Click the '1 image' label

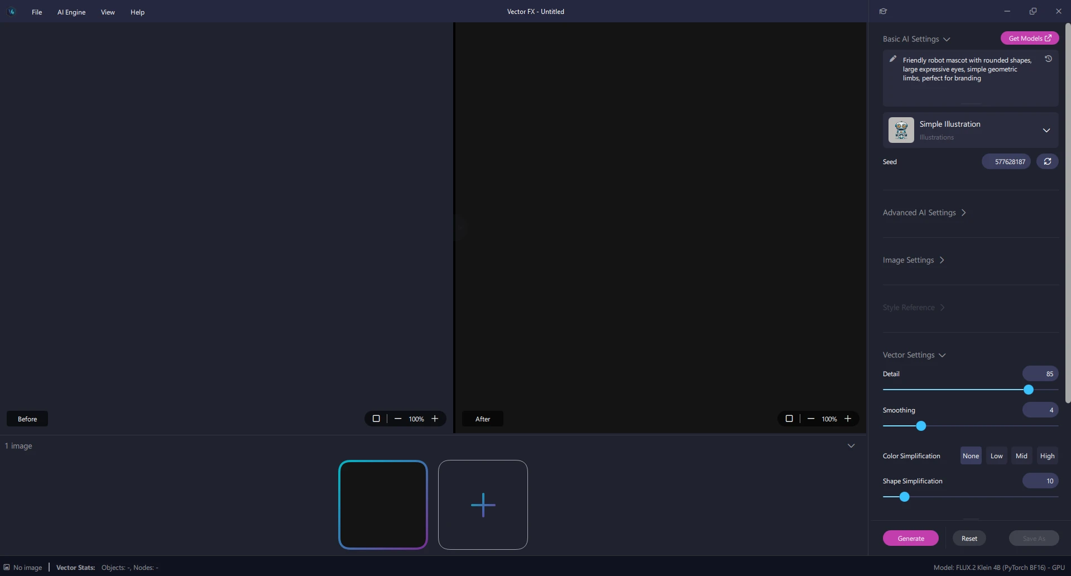tap(18, 446)
